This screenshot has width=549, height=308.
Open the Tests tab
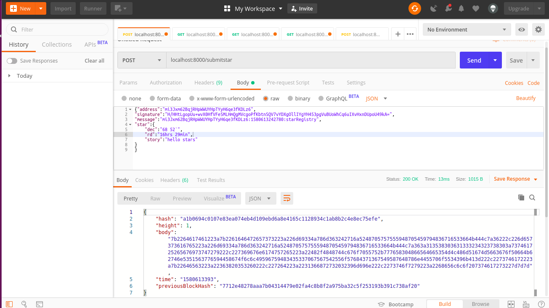click(328, 83)
